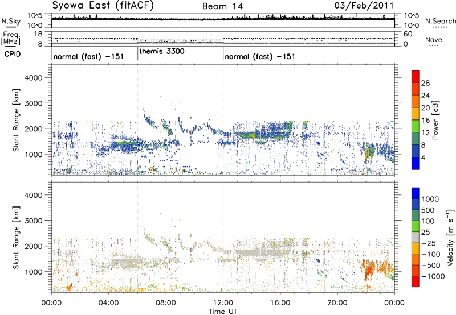
Task: Select the '04:00' time tick label
Action: [x=108, y=303]
